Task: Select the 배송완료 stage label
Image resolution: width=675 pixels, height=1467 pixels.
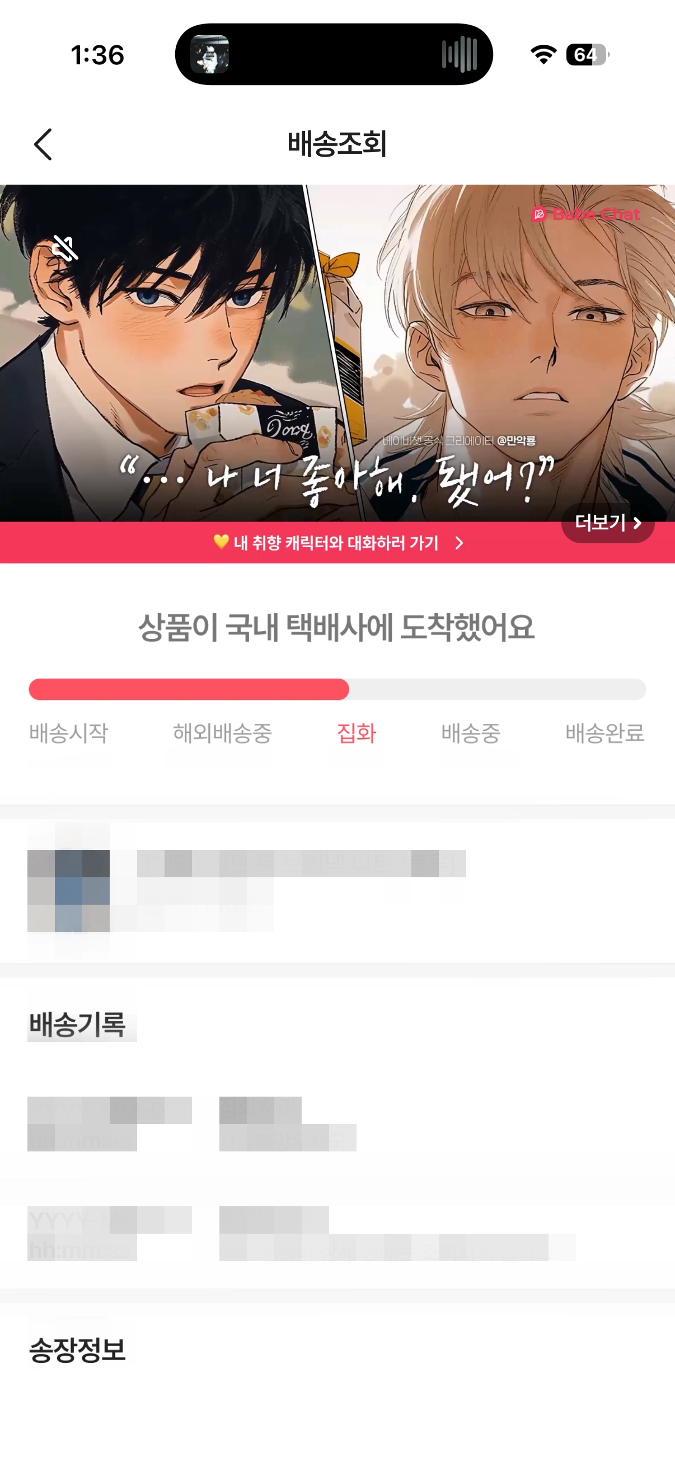Action: [604, 733]
